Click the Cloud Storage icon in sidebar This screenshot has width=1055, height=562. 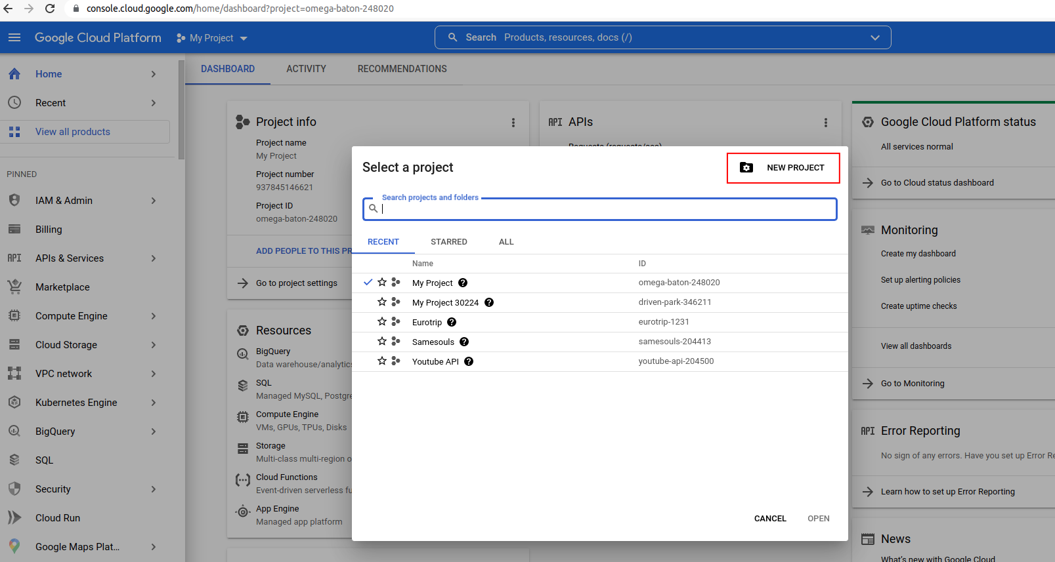coord(14,344)
